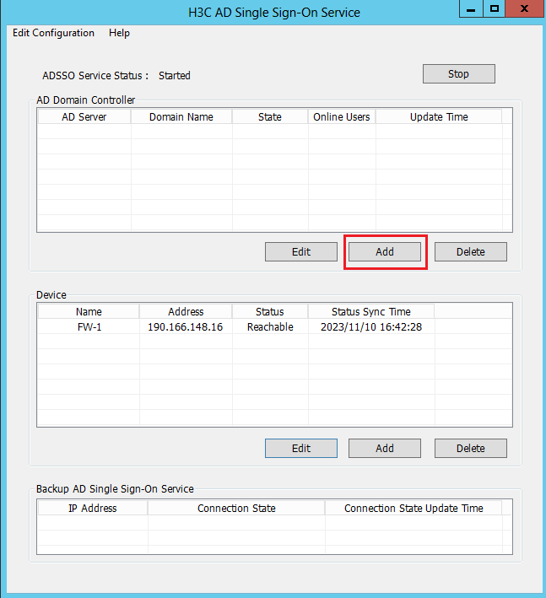Maximize the H3C AD Single Sign-On window
The image size is (546, 598).
coord(495,8)
